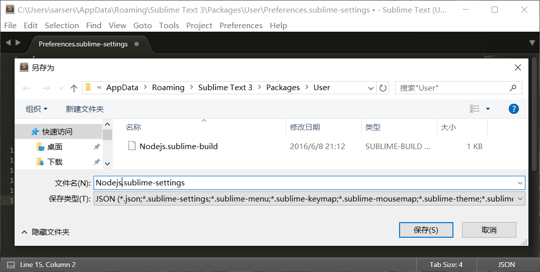Open view options dropdown arrow
The image size is (540, 272).
point(488,109)
